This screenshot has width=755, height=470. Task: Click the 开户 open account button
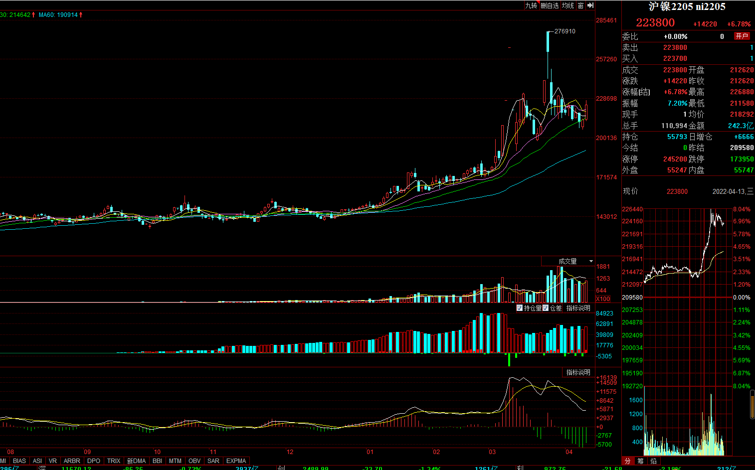click(x=742, y=36)
